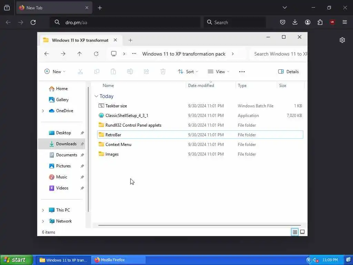Click the Copy icon in Explorer toolbar
The width and height of the screenshot is (353, 265).
pos(97,72)
